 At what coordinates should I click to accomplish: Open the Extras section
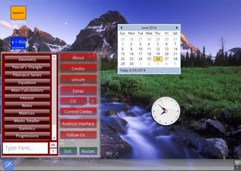(x=78, y=91)
